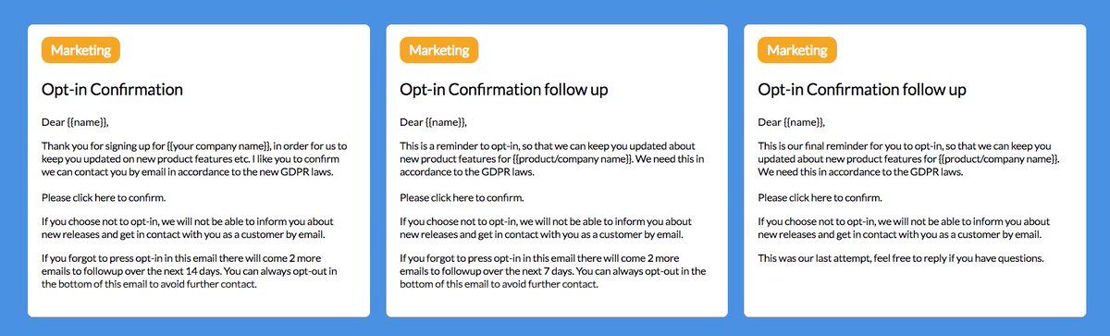Click "If you choose not to opt-in" in first card
1110x336 pixels.
click(188, 228)
